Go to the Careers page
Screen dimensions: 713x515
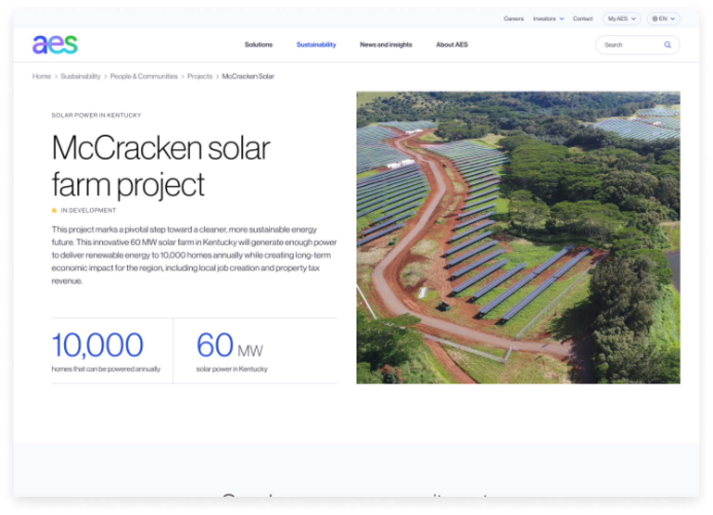[x=513, y=19]
